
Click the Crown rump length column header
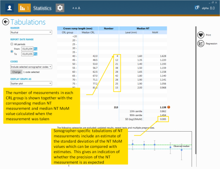coord(78,29)
